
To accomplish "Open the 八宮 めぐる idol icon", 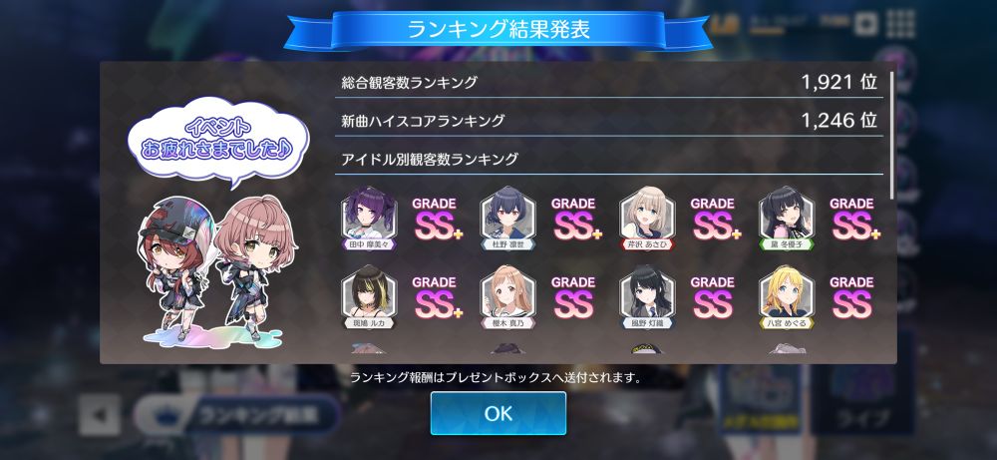I will click(x=787, y=297).
